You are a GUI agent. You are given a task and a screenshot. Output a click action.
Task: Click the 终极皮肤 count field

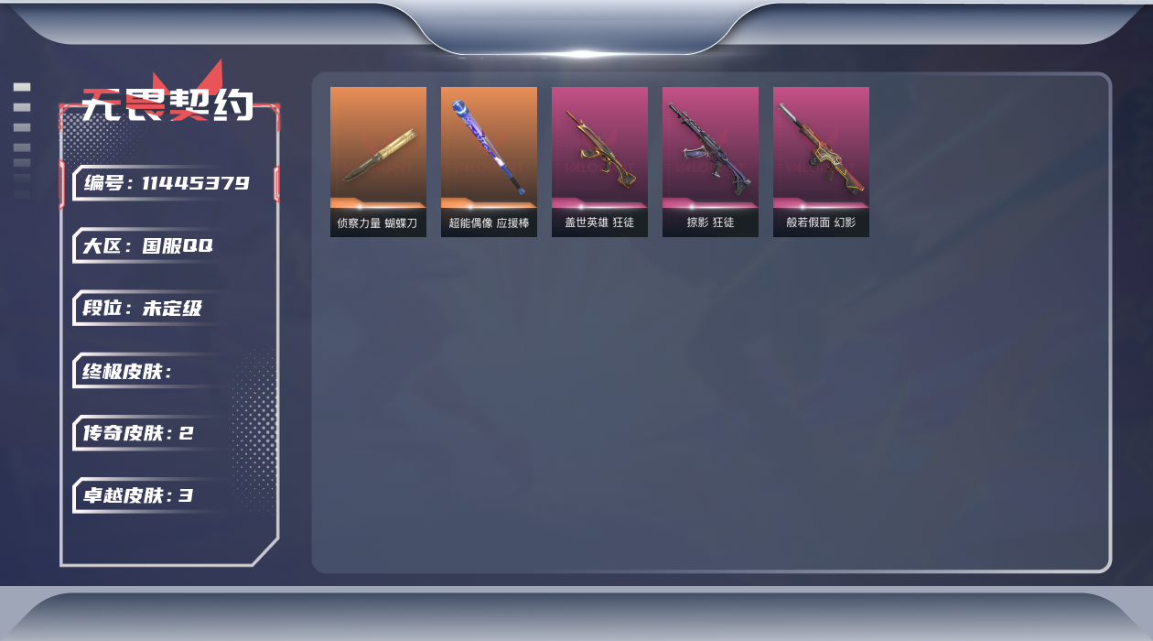(x=151, y=371)
